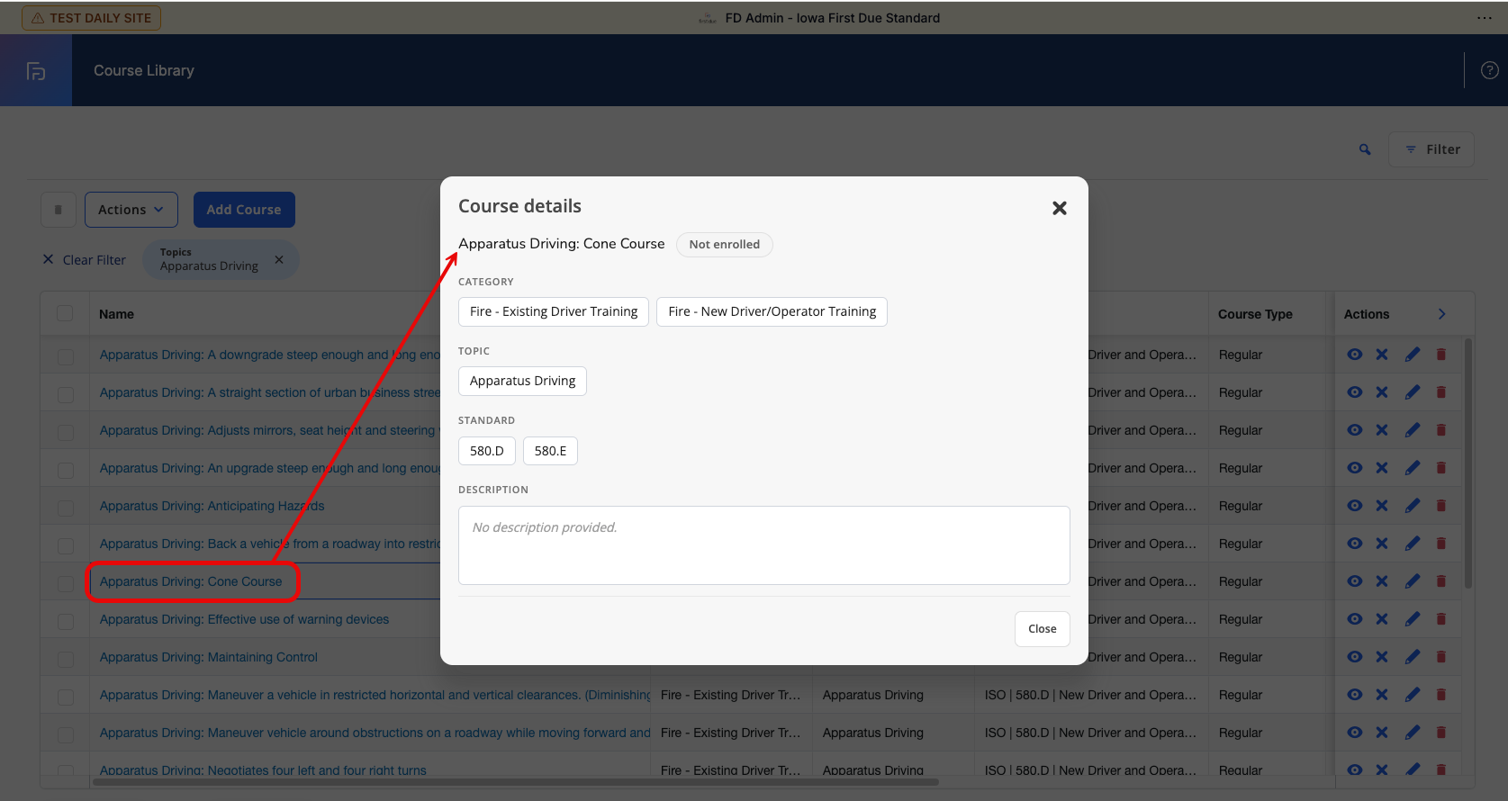Click the description box in Course details

[764, 545]
